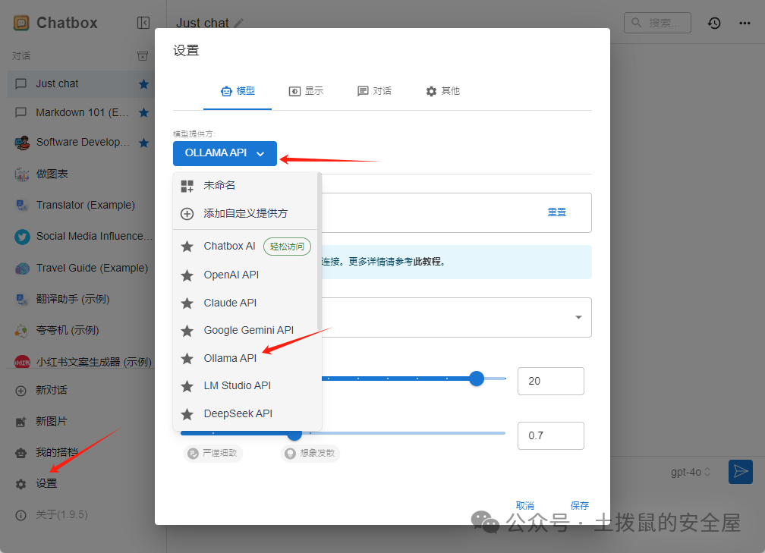765x553 pixels.
Task: Open the three-dots more menu
Action: 745,23
